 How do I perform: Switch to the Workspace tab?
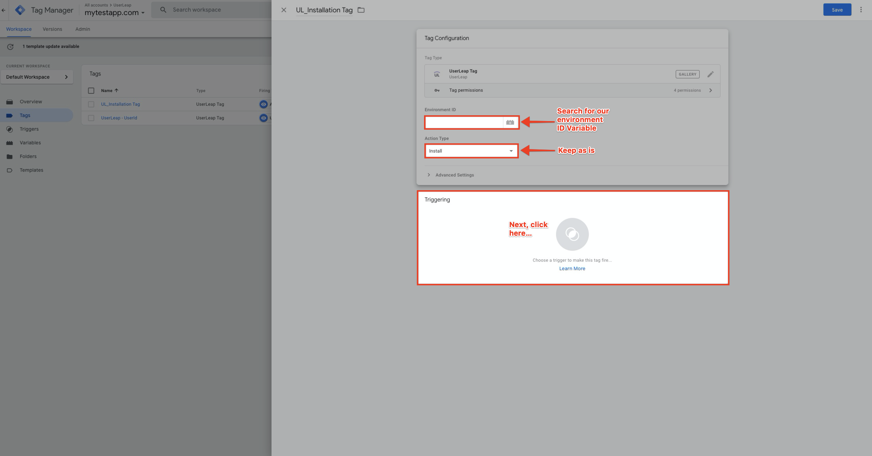[19, 29]
